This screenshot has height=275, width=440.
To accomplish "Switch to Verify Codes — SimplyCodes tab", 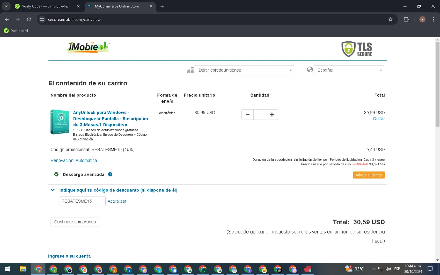I will tap(45, 6).
